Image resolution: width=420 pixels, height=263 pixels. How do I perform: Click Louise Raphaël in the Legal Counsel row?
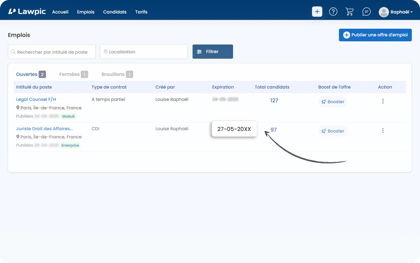click(172, 99)
